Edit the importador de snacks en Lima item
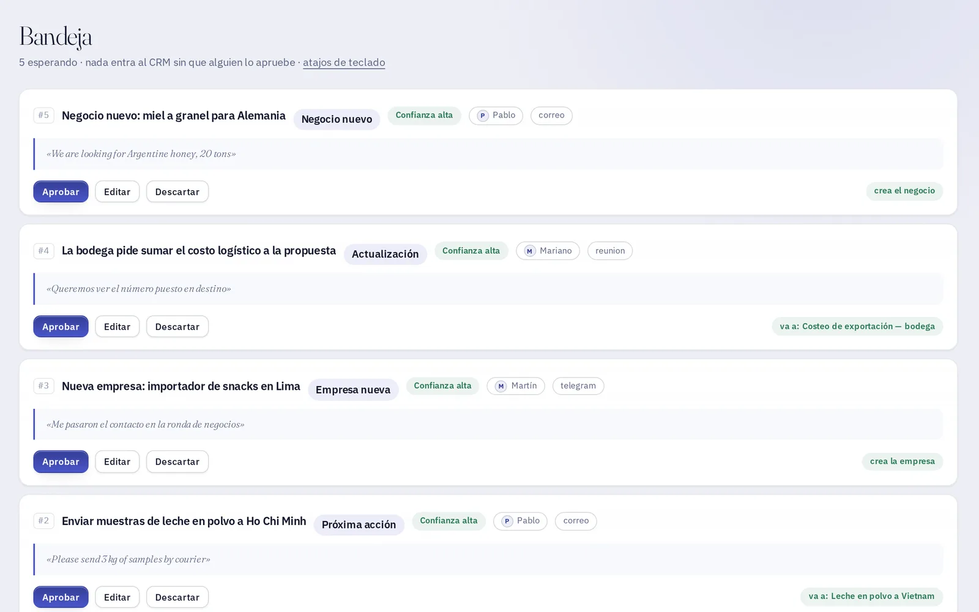This screenshot has width=979, height=612. click(117, 461)
